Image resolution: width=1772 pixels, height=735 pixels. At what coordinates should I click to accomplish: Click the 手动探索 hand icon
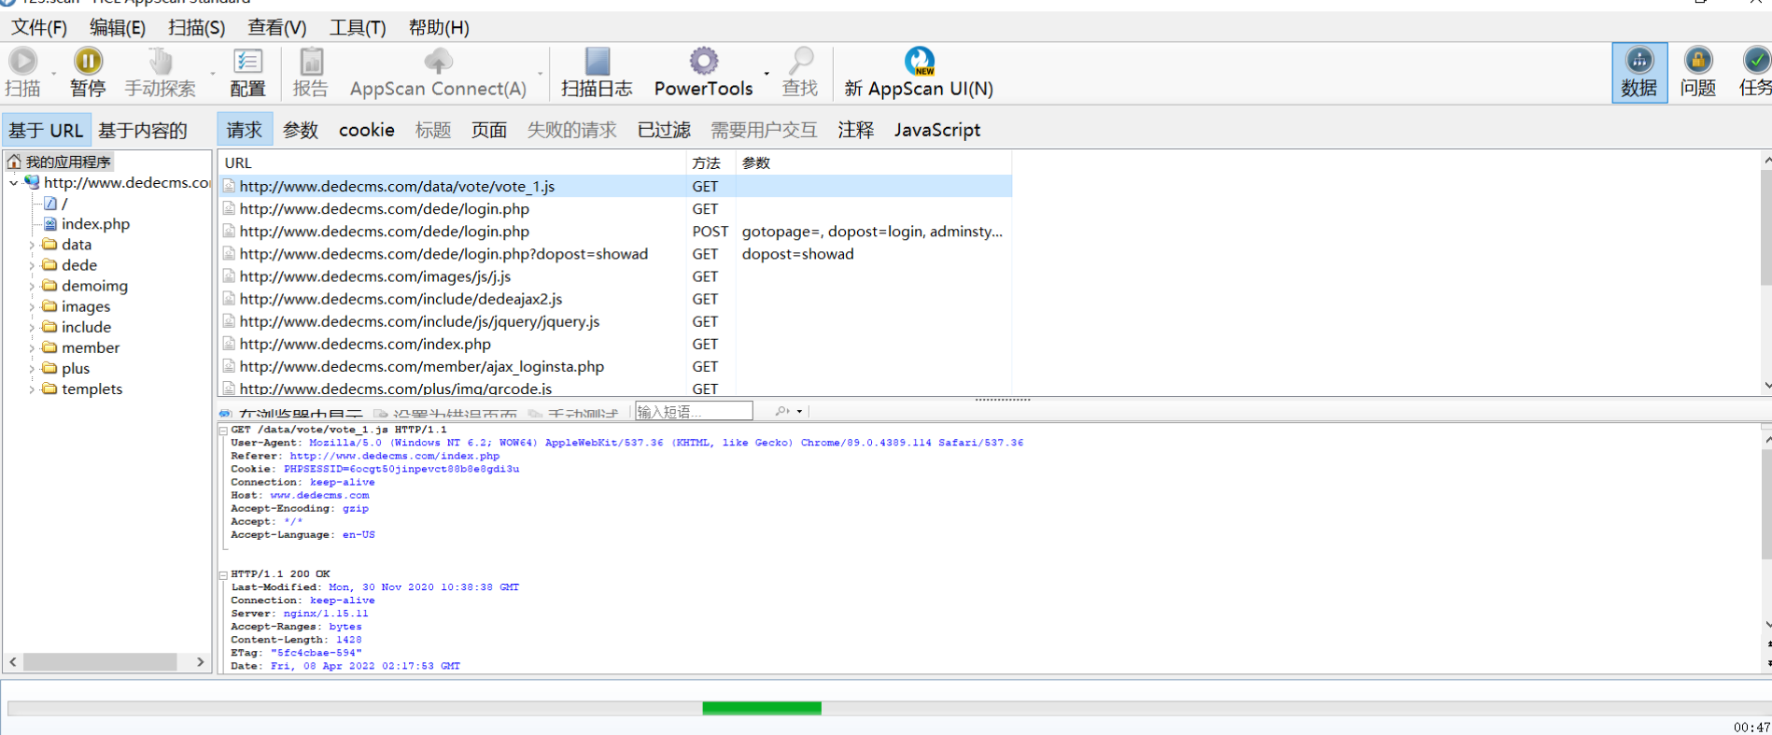(x=161, y=62)
